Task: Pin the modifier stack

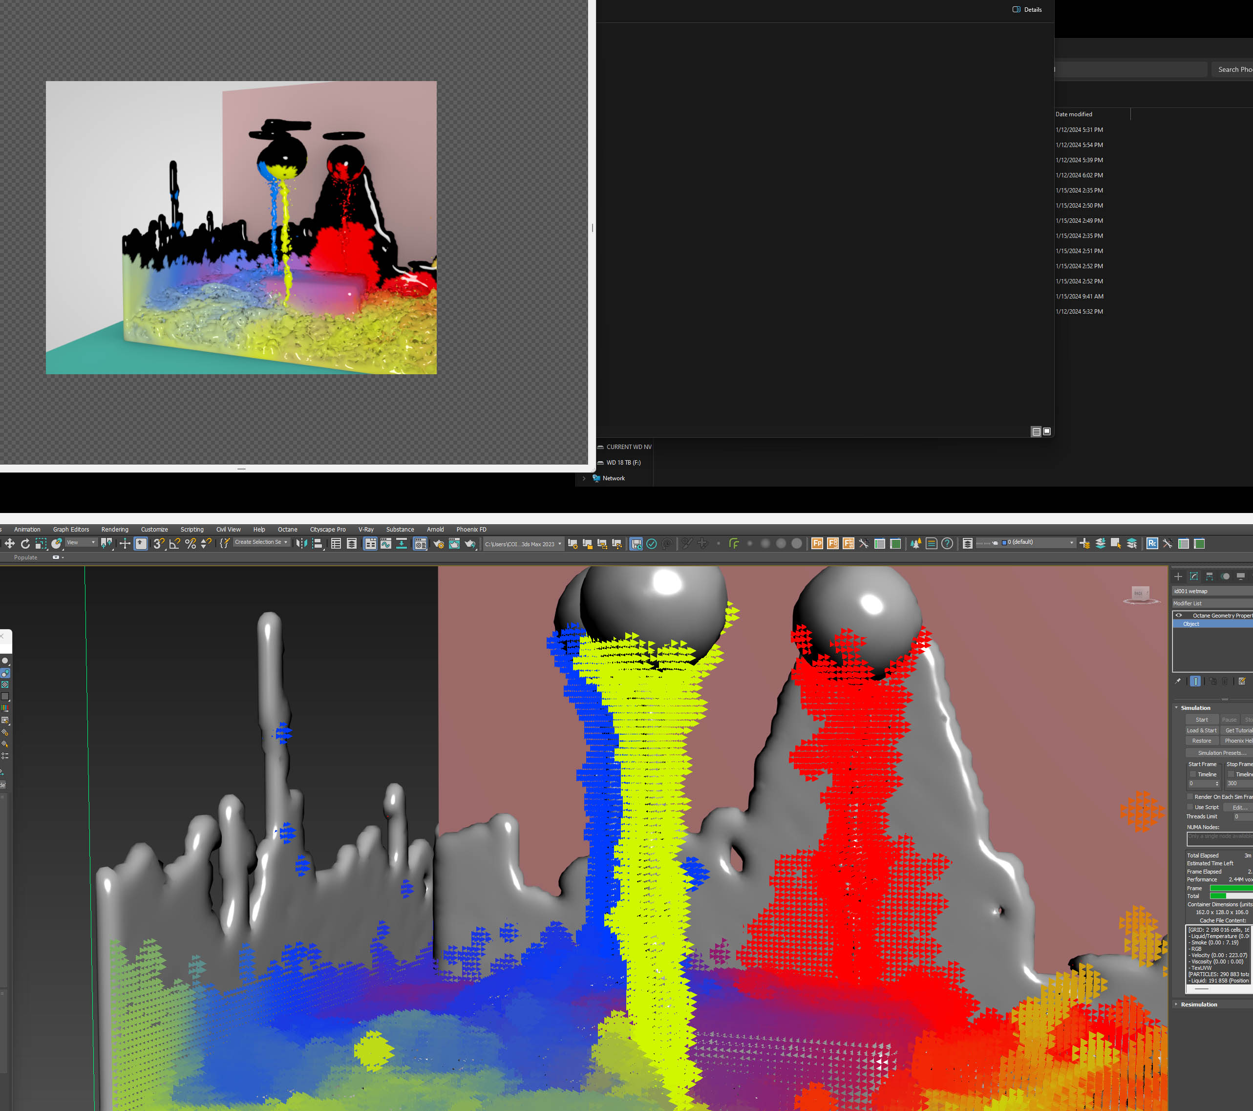Action: click(x=1177, y=681)
